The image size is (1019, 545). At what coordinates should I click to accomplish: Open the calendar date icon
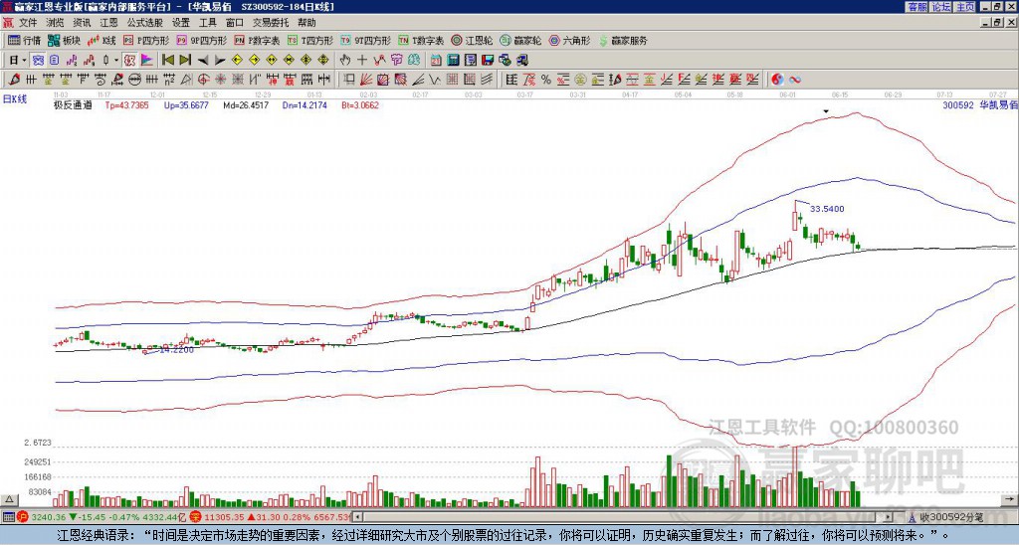(x=436, y=61)
